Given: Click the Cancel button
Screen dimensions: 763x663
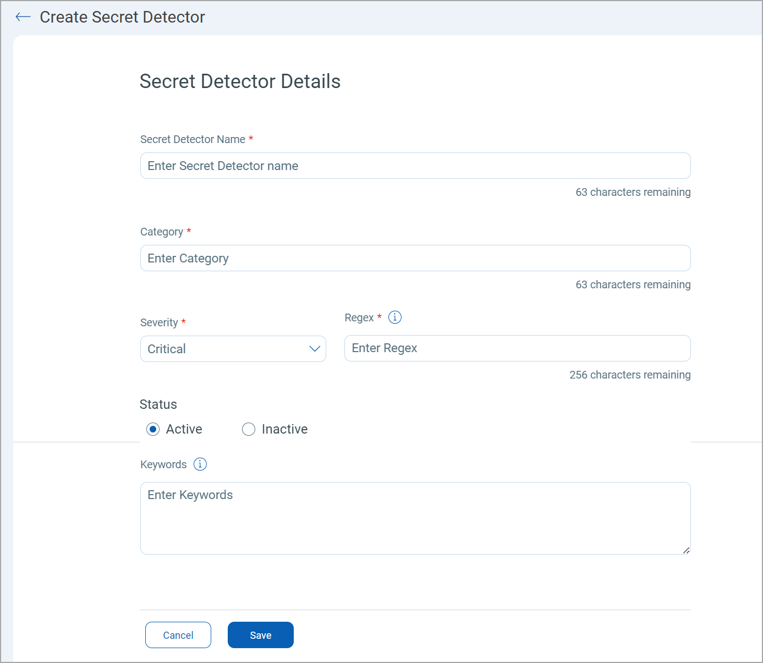Looking at the screenshot, I should coord(178,635).
